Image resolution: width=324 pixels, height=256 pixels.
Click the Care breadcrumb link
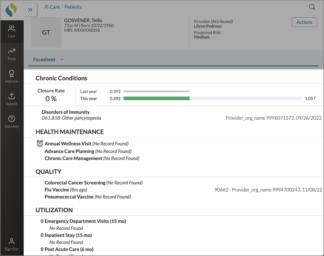click(x=52, y=7)
